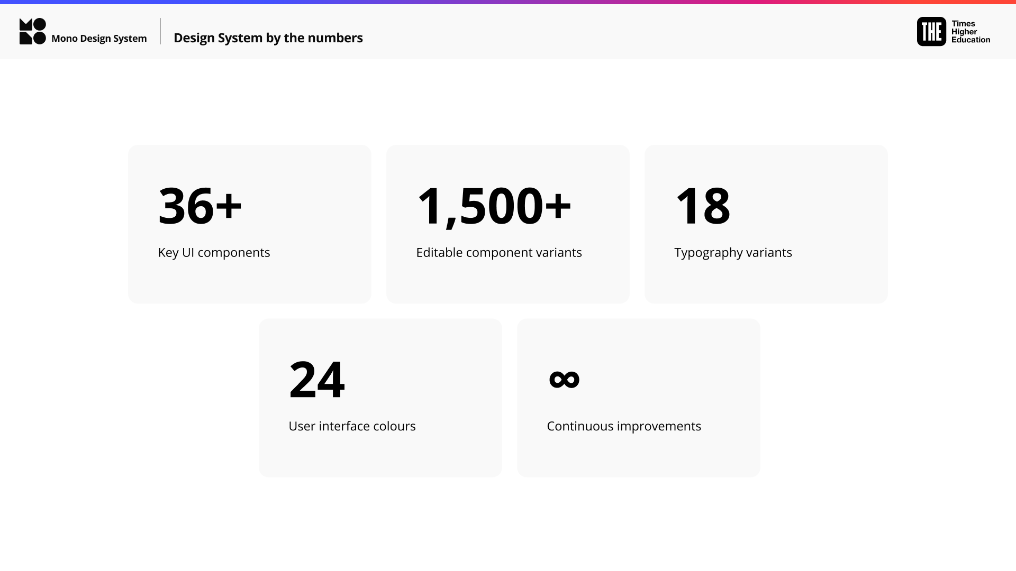This screenshot has width=1016, height=571.
Task: Click the 'Key UI components' label
Action: (x=214, y=253)
